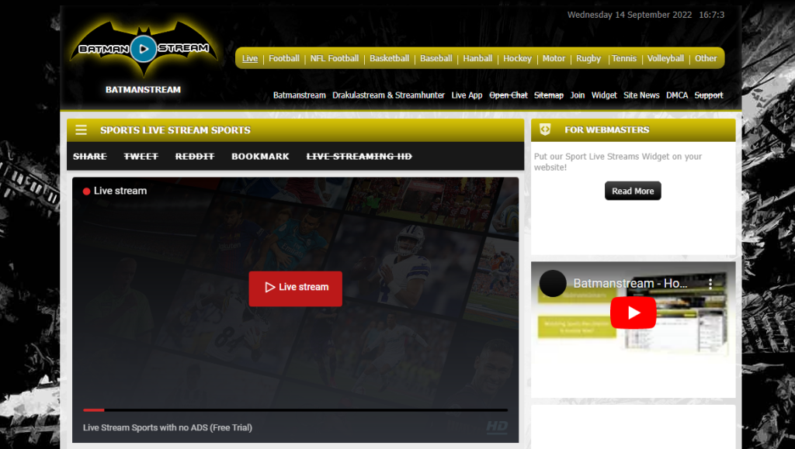Click the Reddit share link
The height and width of the screenshot is (449, 795).
pos(195,157)
